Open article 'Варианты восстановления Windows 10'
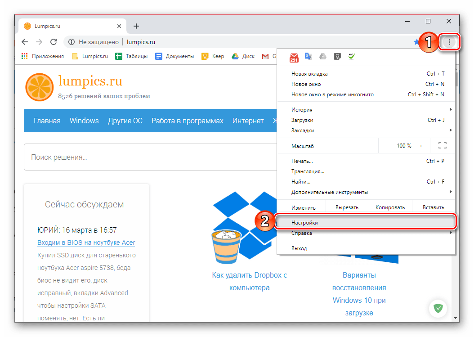Image resolution: width=474 pixels, height=337 pixels. 359,294
